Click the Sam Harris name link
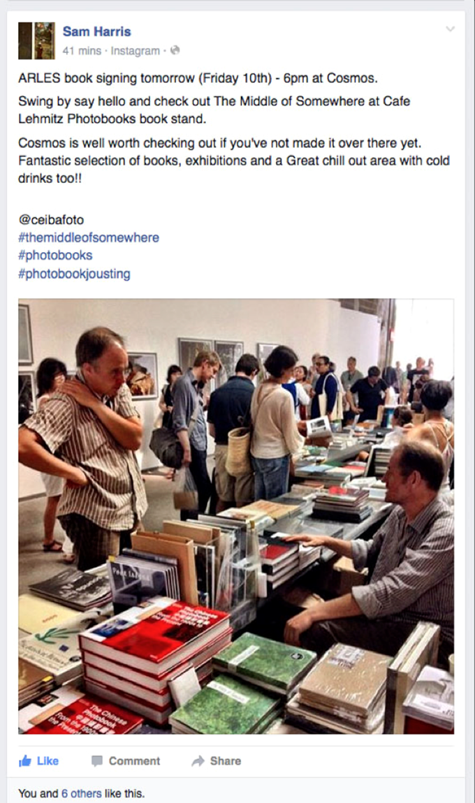 [97, 31]
